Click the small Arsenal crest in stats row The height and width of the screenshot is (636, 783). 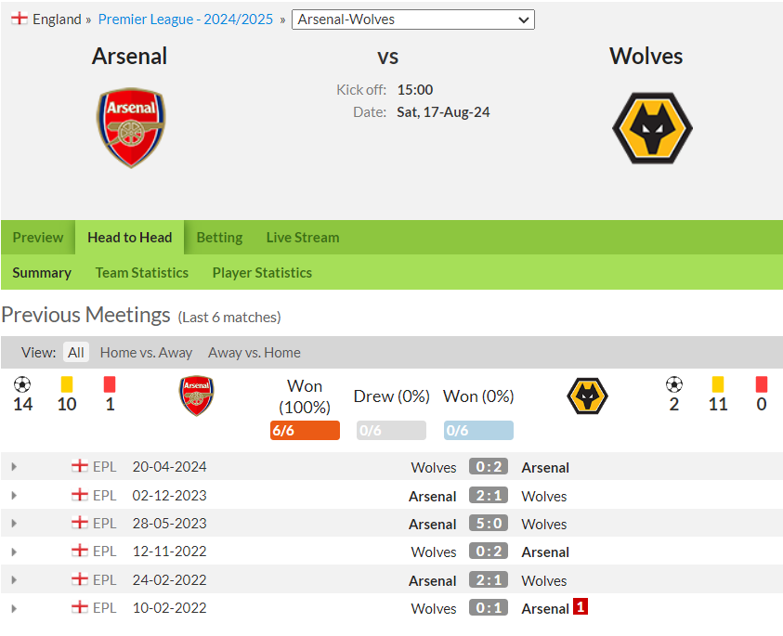coord(197,396)
